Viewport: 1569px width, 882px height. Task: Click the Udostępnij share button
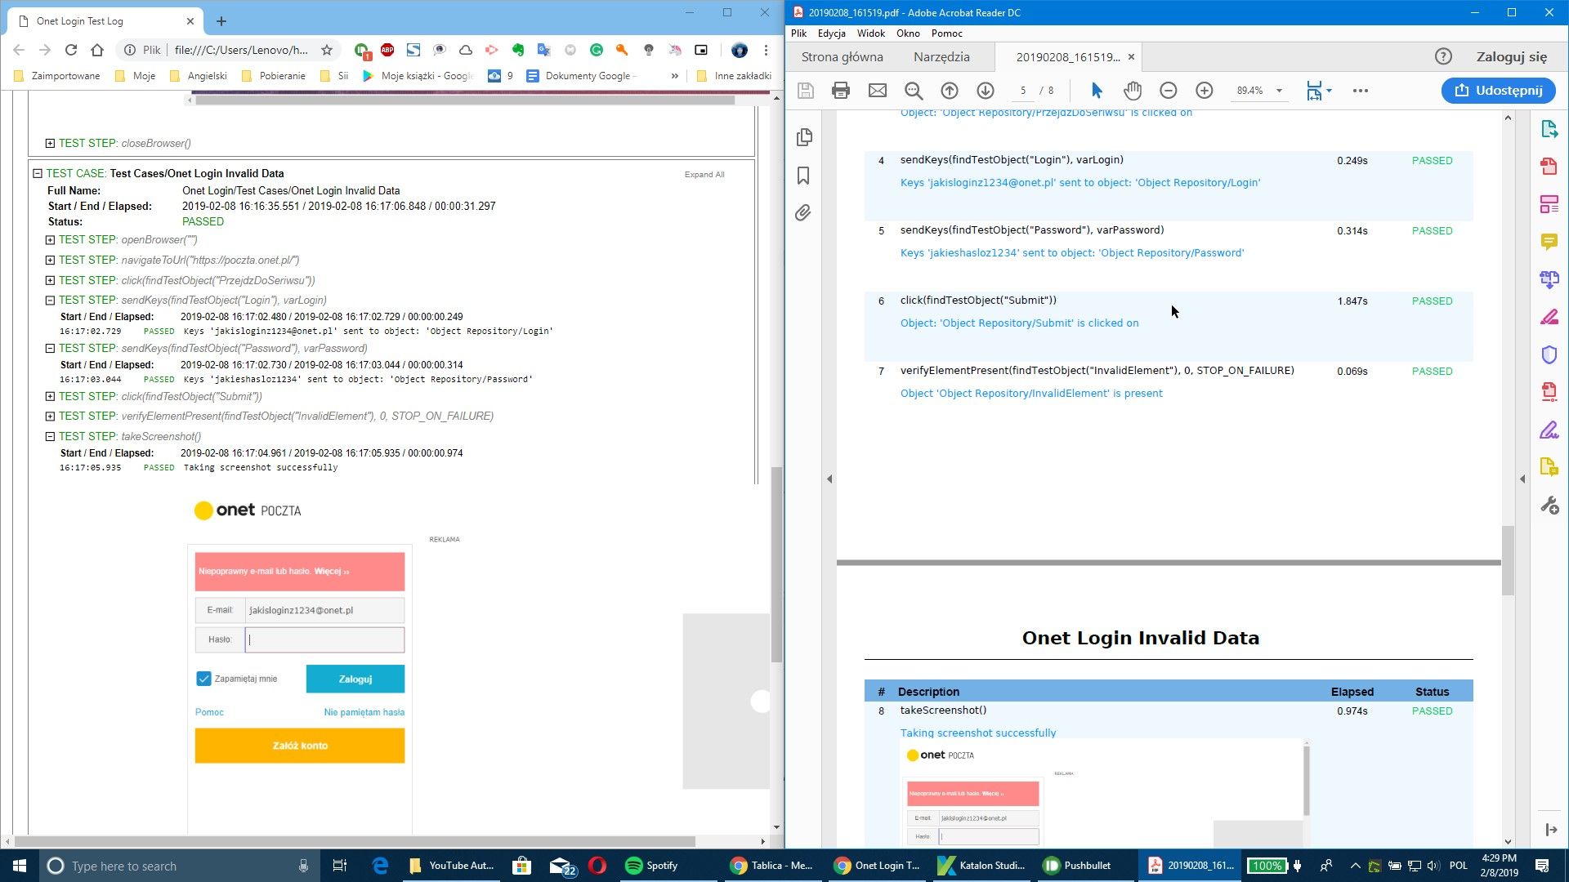(1499, 91)
